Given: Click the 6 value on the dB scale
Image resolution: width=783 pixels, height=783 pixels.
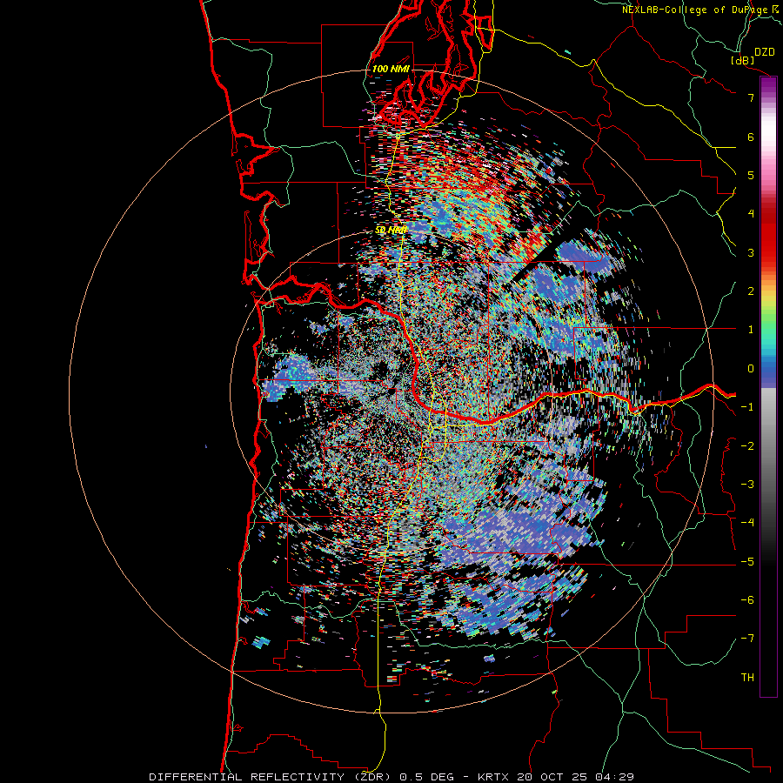Looking at the screenshot, I should 751,137.
